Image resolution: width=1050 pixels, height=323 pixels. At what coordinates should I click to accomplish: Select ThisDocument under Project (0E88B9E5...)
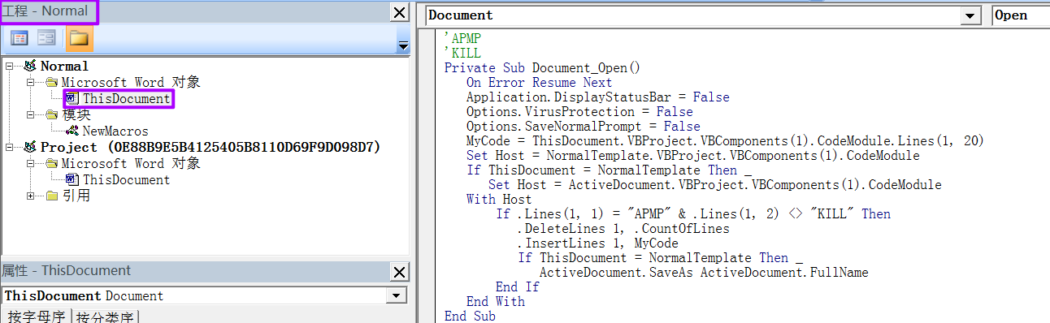pos(127,180)
